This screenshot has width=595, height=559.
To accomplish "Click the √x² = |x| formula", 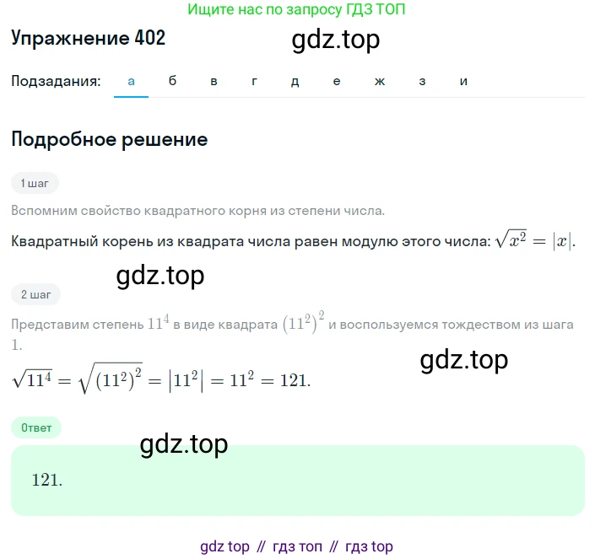I will point(535,240).
